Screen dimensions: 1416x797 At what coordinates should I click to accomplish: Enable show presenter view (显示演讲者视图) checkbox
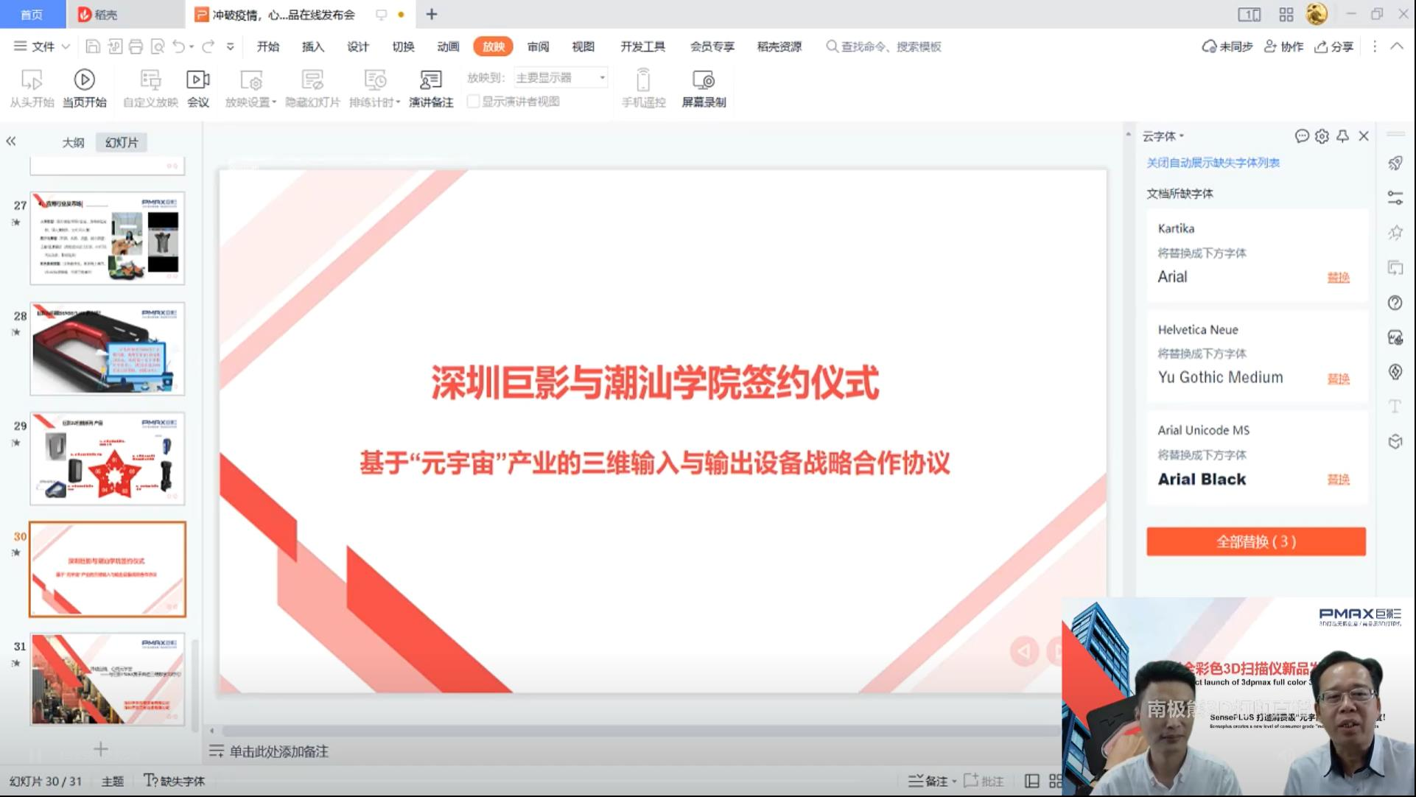474,102
